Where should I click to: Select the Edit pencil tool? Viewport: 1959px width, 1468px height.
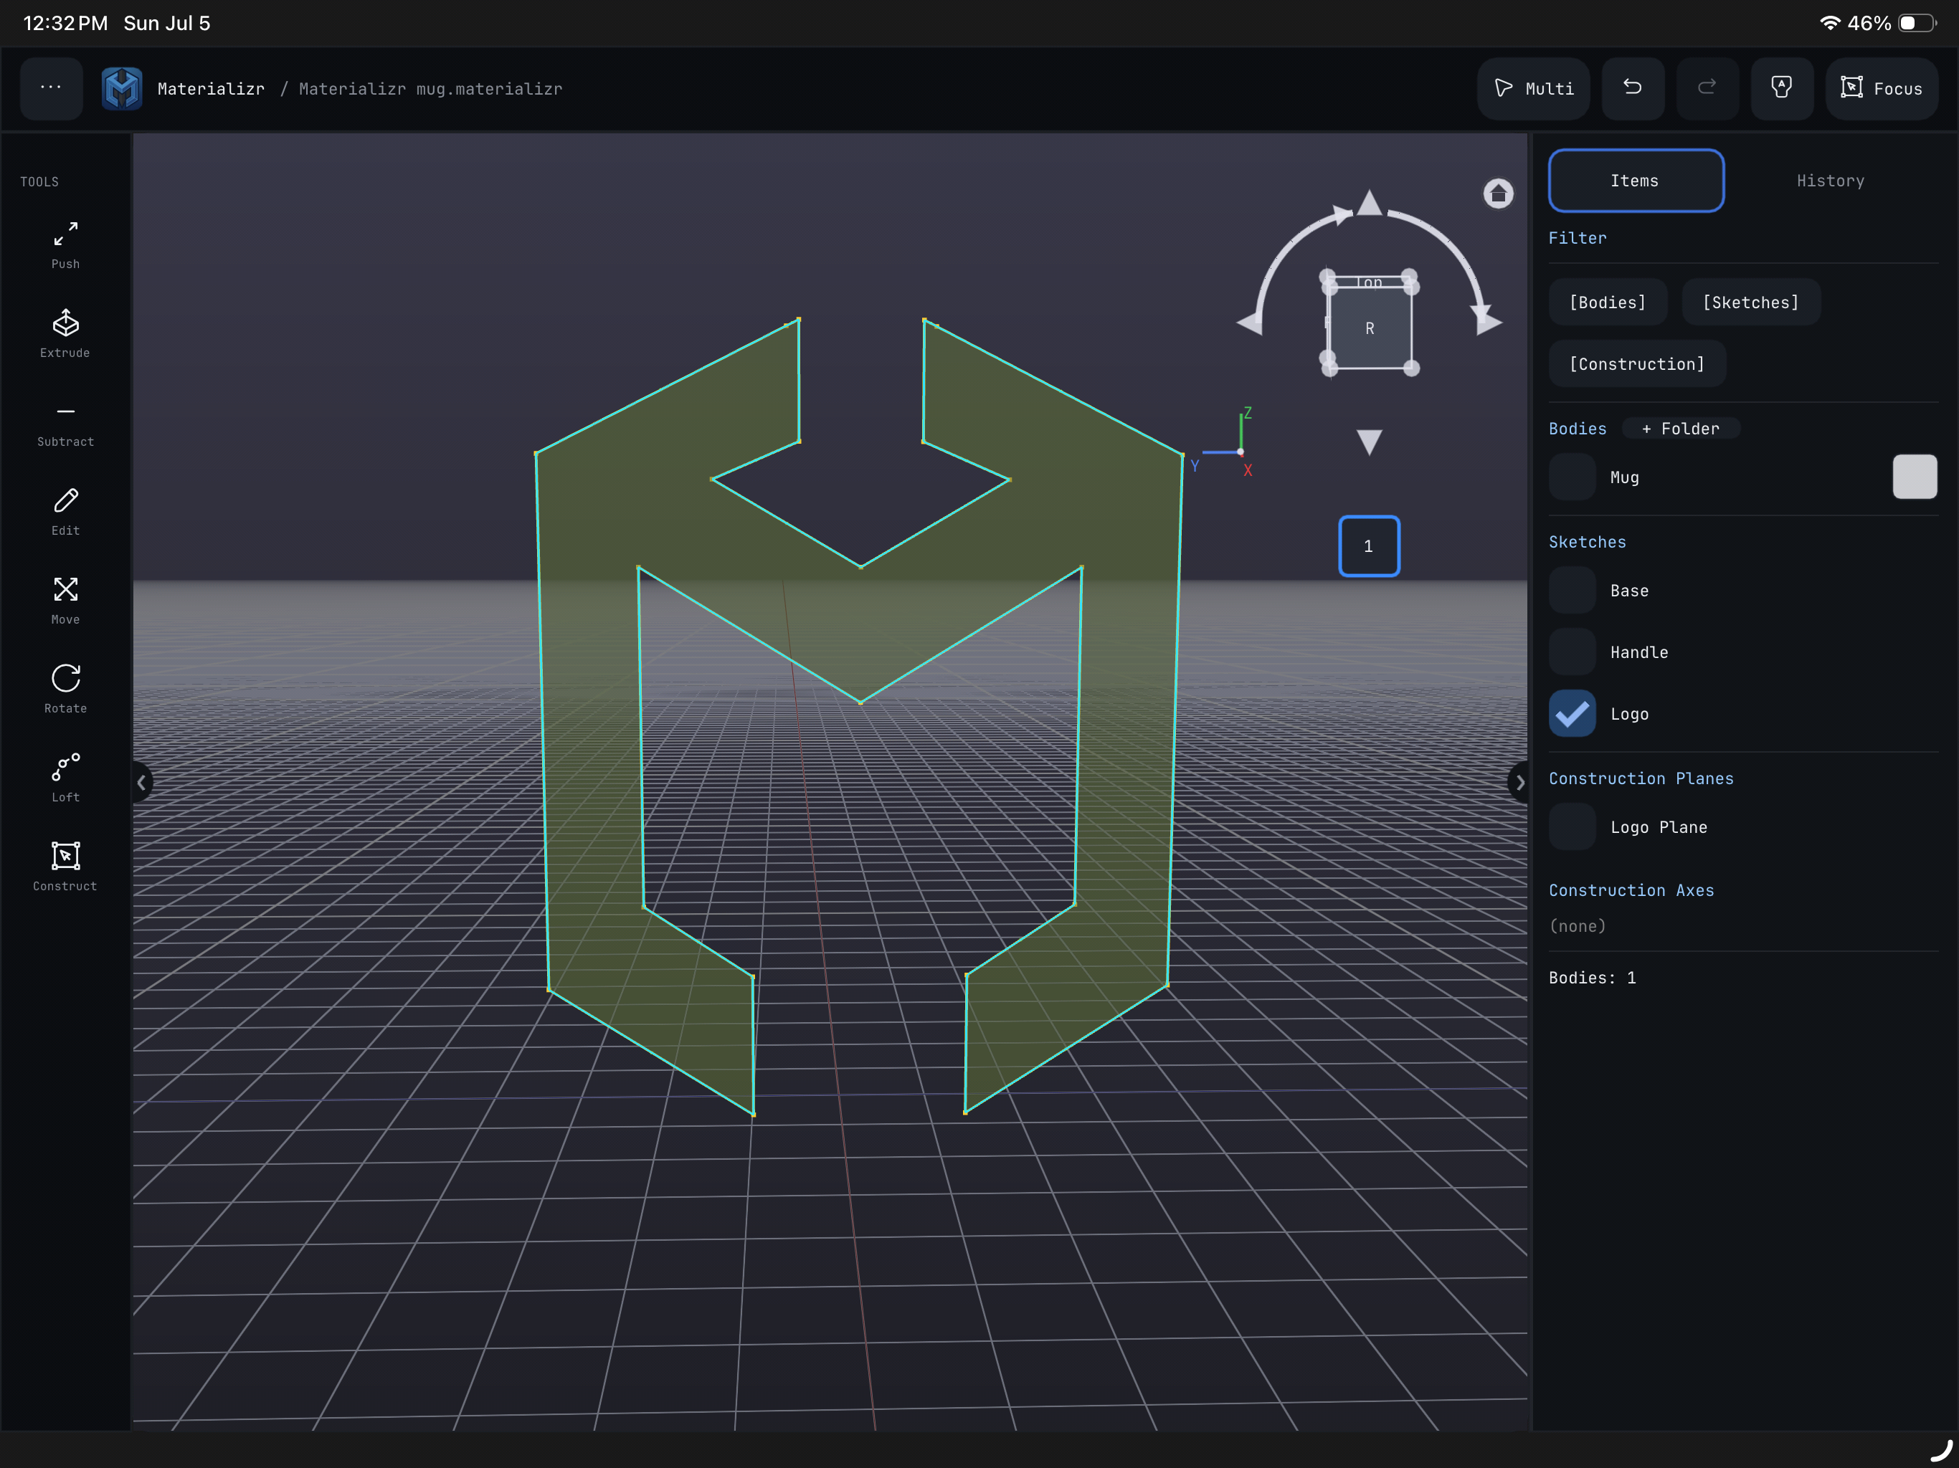[x=65, y=512]
